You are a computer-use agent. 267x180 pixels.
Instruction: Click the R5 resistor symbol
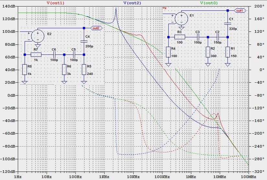point(84,70)
